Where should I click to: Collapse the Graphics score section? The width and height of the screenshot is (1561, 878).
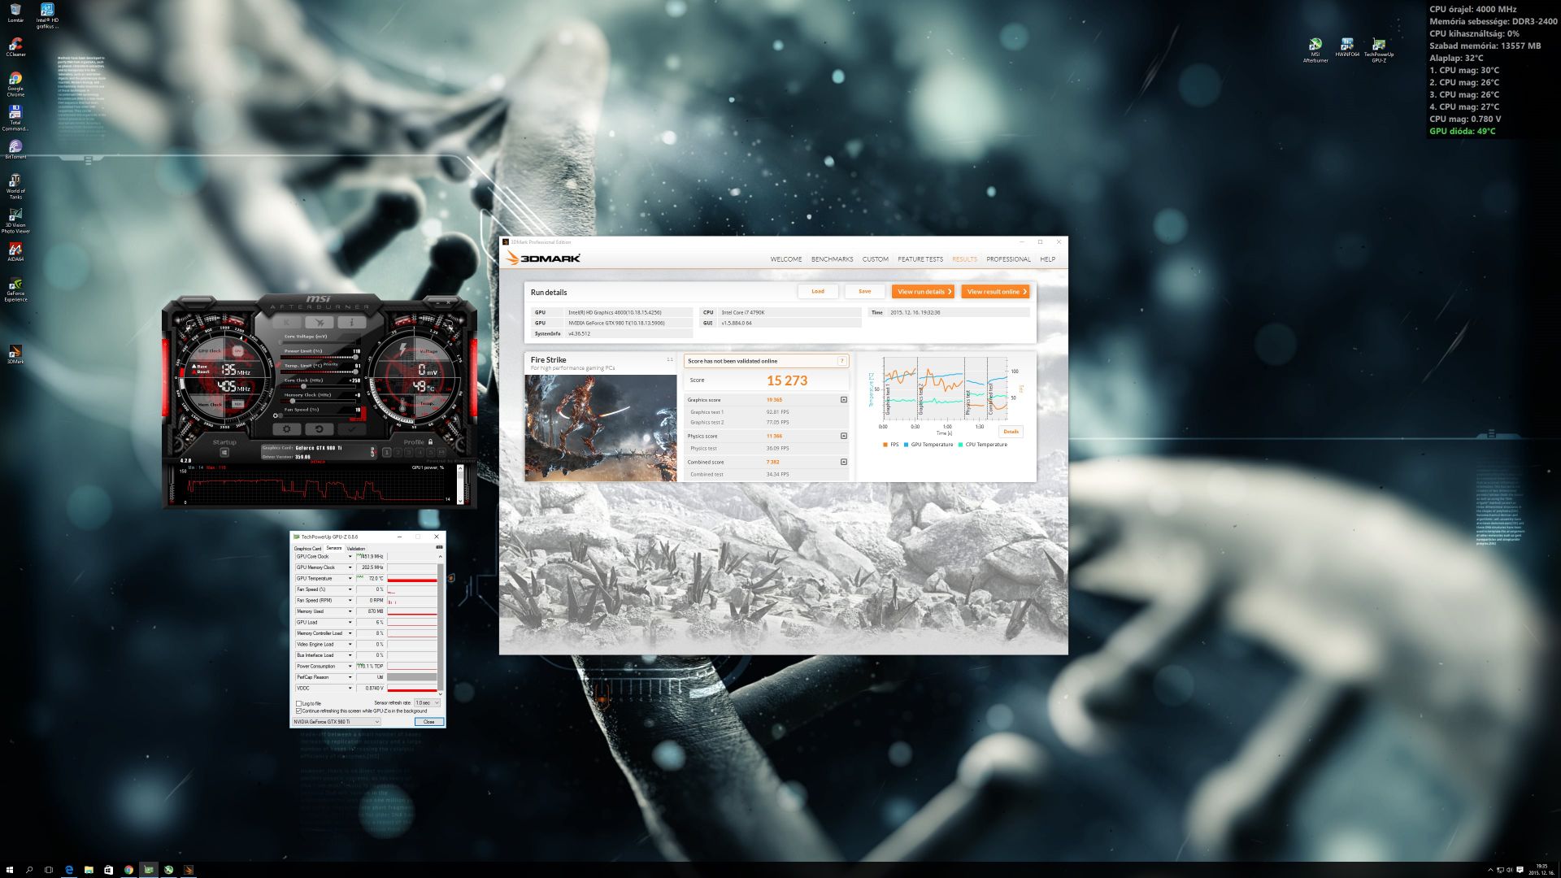pos(843,399)
